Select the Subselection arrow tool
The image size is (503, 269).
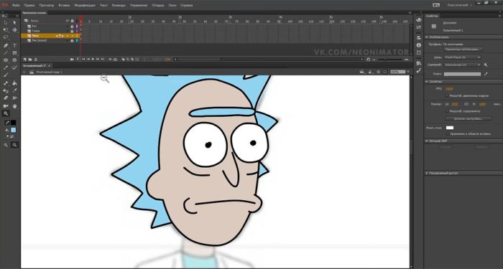[x=14, y=22]
